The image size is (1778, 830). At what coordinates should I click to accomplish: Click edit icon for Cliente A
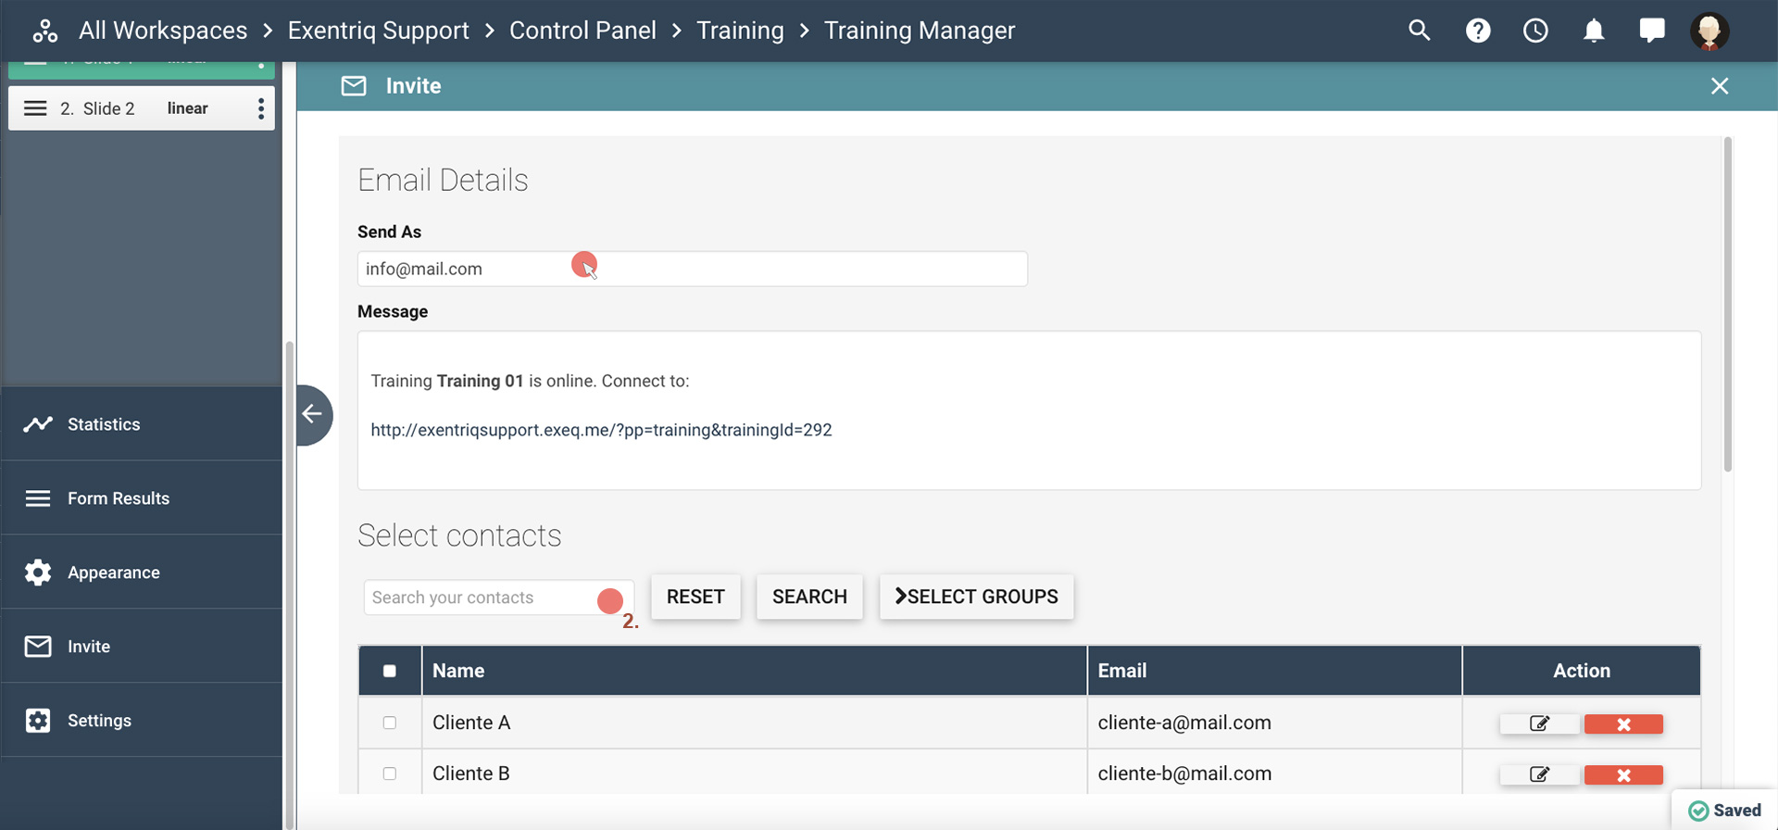coord(1539,723)
